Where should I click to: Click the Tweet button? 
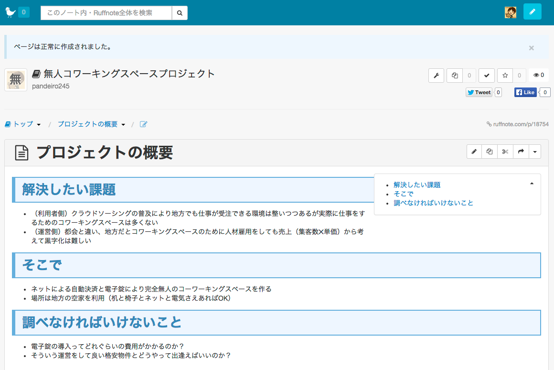tap(479, 92)
